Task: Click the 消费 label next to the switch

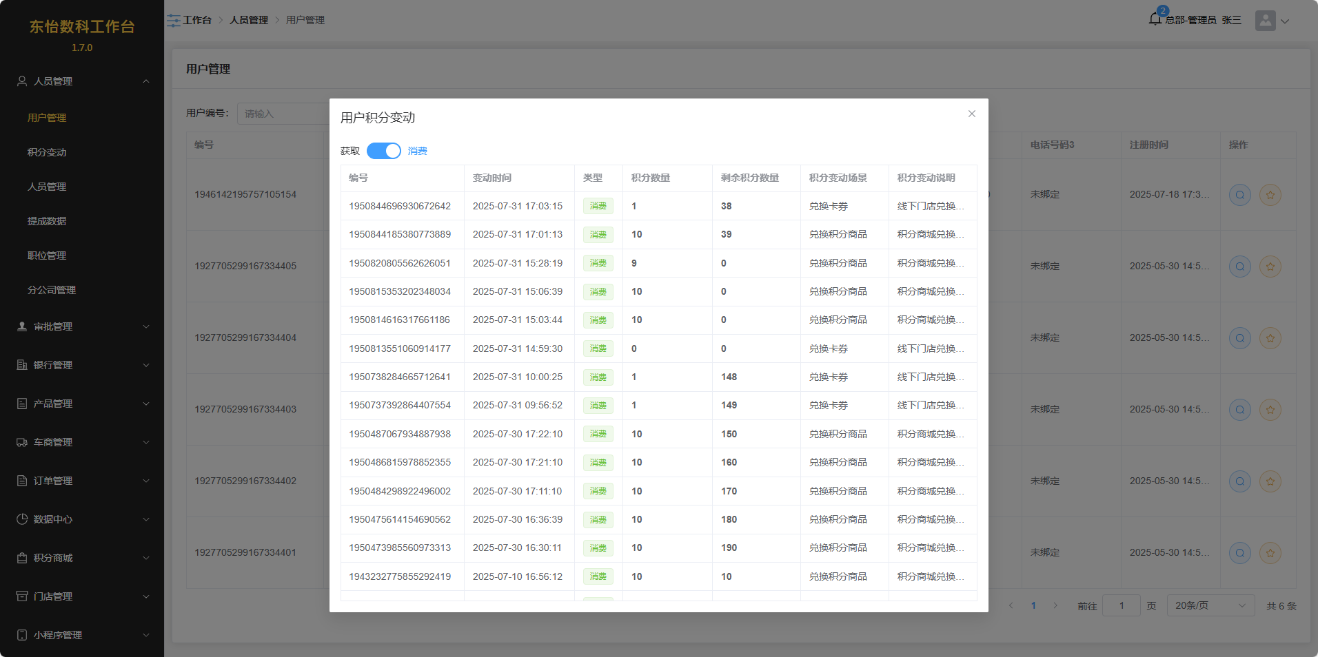Action: point(418,151)
